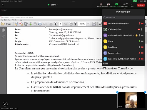Select Mouhamadou Abib Niass/ Maire participant
The height and width of the screenshot is (110, 147).
click(123, 35)
